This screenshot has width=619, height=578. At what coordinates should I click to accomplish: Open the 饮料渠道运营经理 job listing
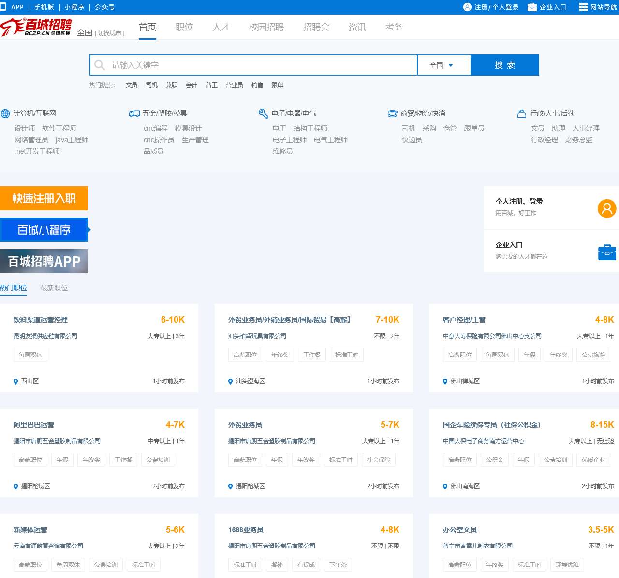41,320
